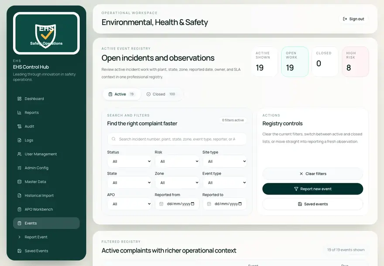Screen dimensions: 384x266
Task: Open the Risk filter dropdown
Action: point(177,162)
